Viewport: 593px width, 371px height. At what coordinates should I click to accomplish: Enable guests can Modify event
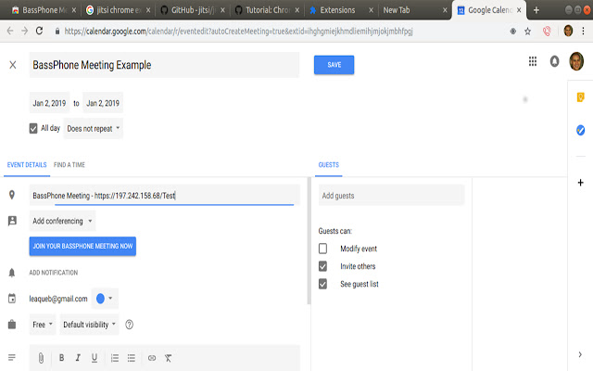[322, 249]
